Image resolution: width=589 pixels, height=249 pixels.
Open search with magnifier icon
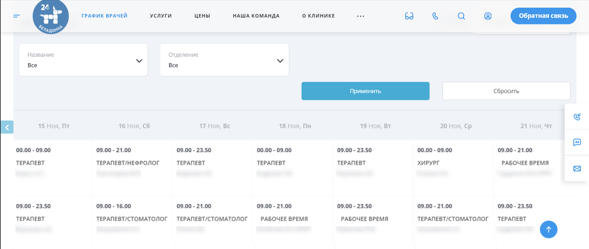pyautogui.click(x=461, y=16)
